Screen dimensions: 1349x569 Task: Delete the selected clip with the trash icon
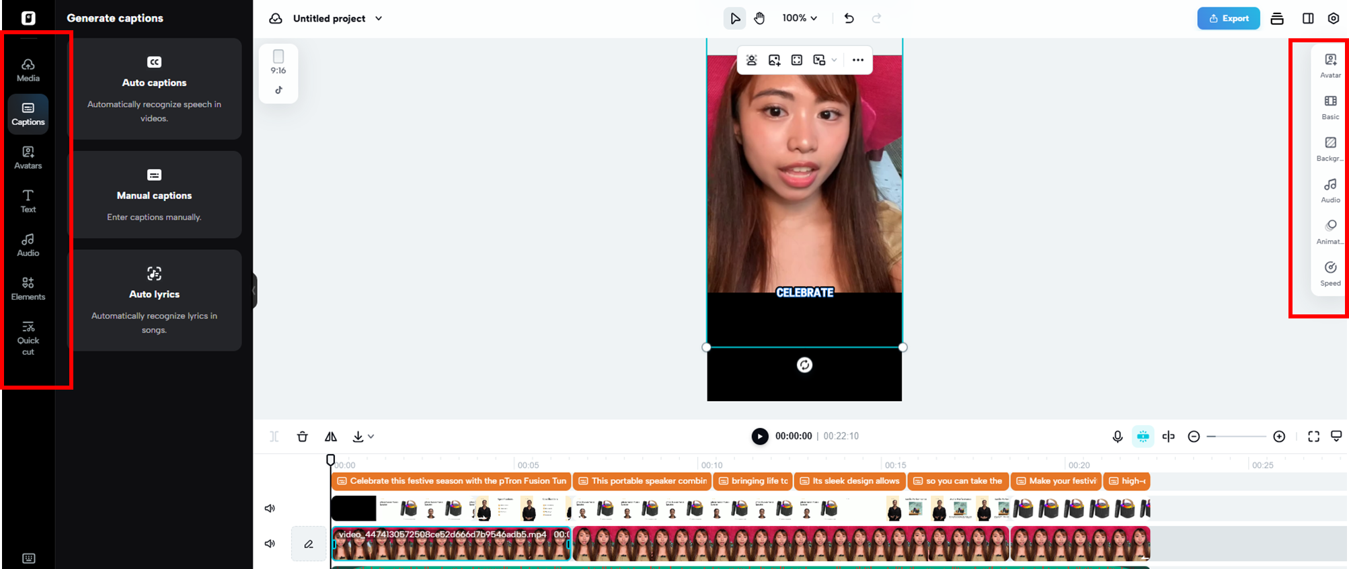[303, 437]
